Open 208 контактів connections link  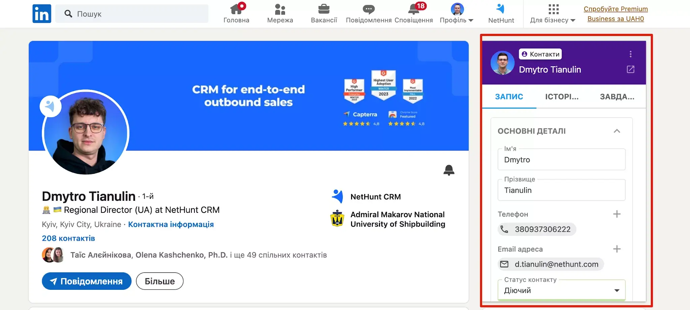[68, 238]
